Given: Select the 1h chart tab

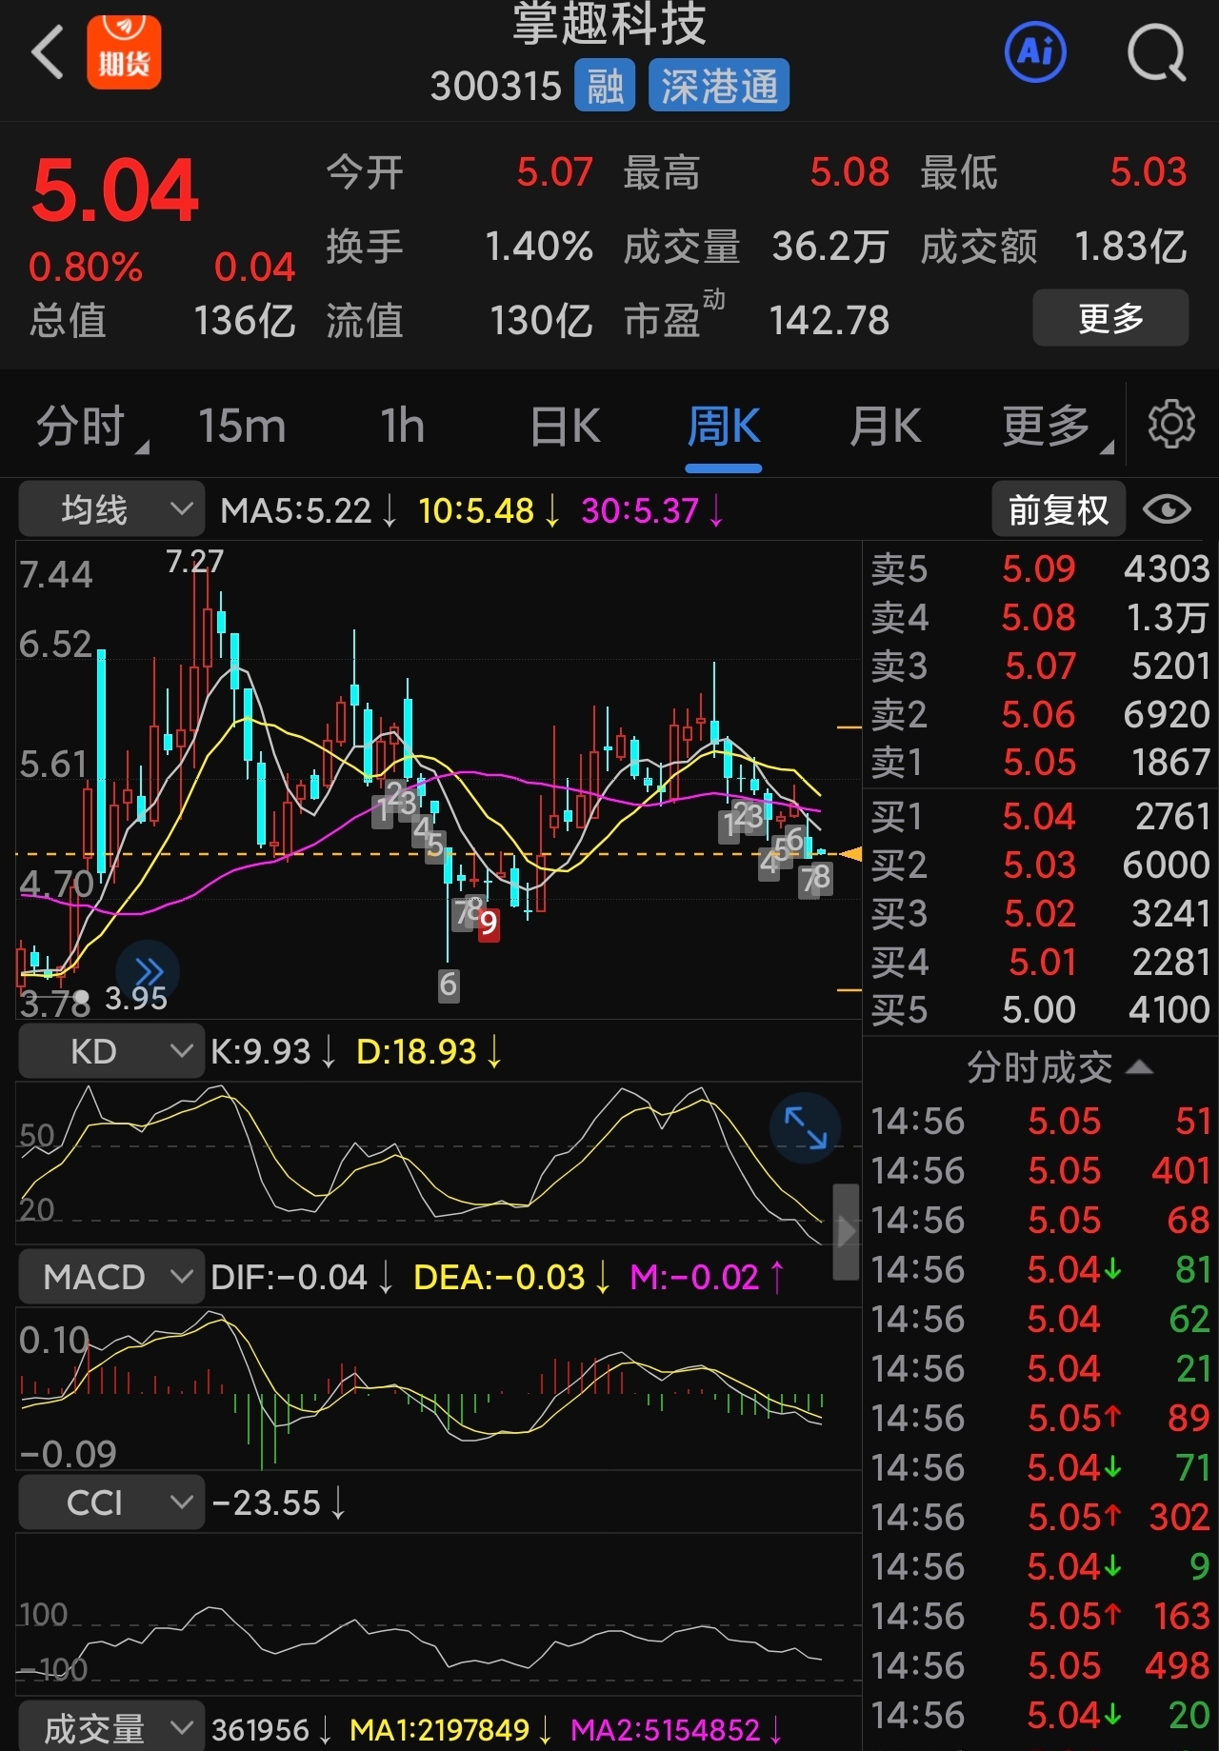Looking at the screenshot, I should tap(402, 426).
